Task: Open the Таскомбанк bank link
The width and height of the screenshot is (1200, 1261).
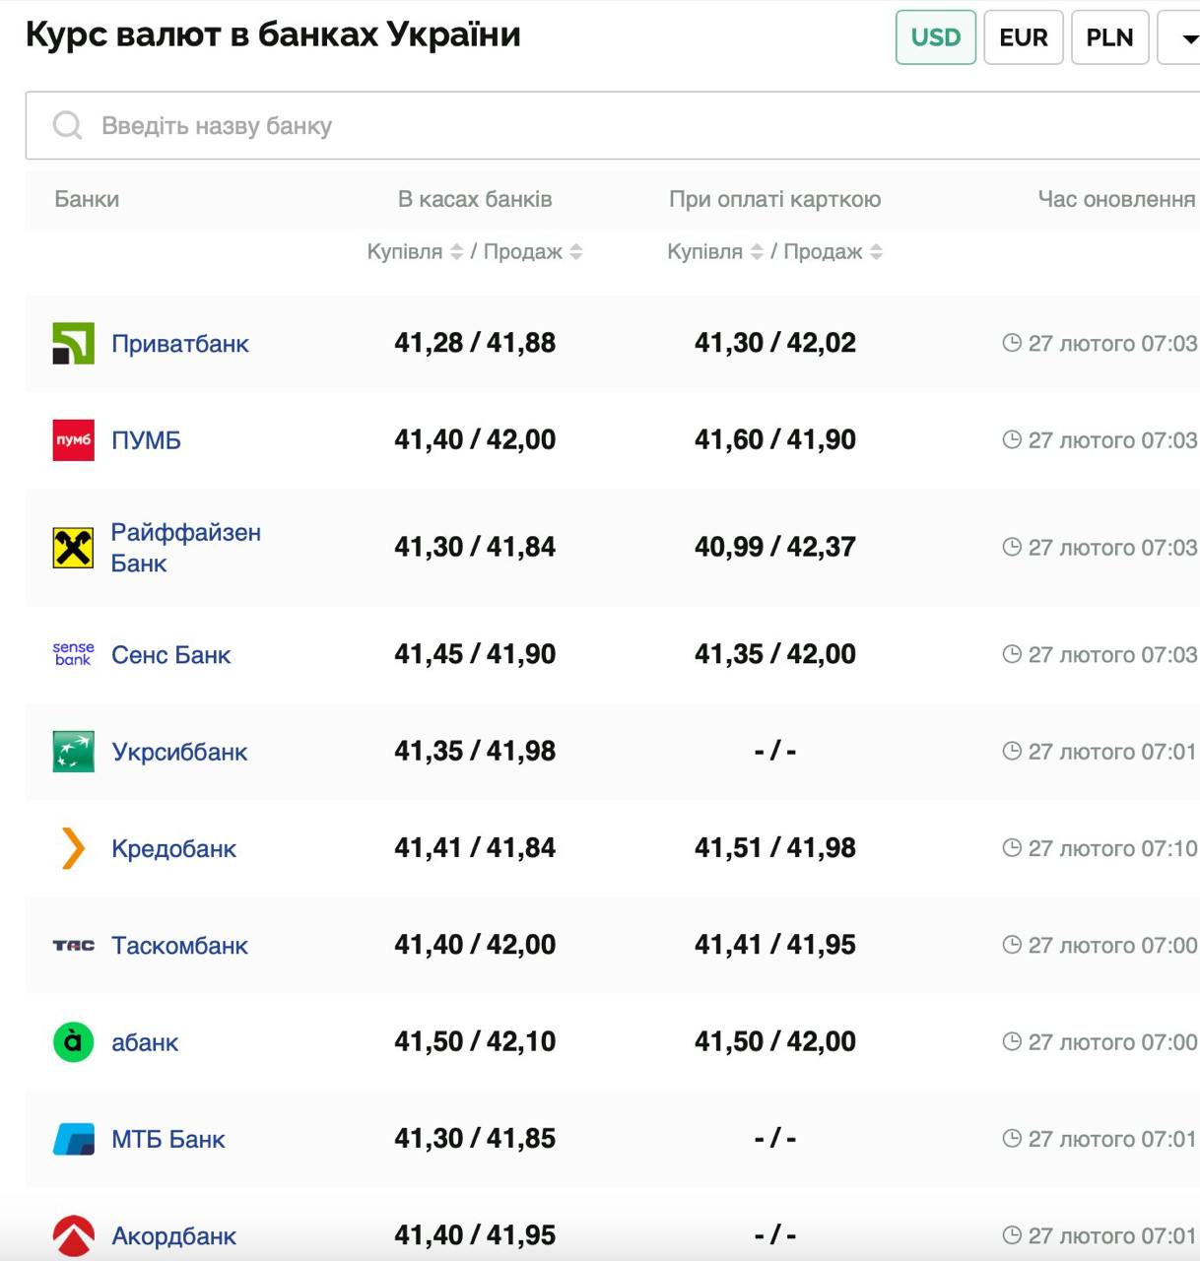Action: point(179,946)
